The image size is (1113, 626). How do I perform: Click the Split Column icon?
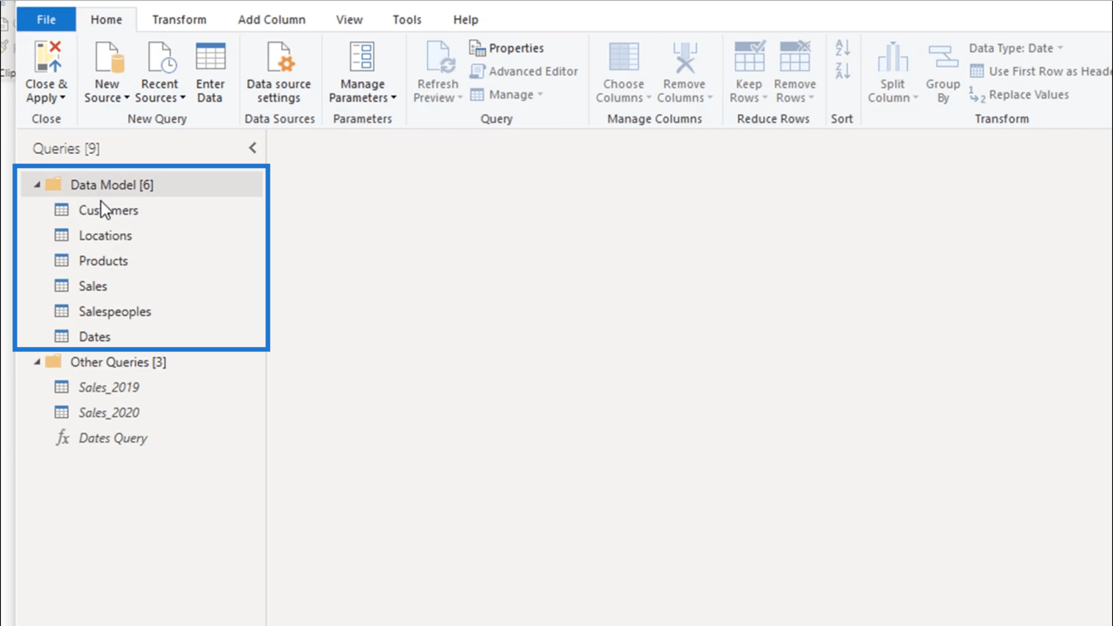coord(892,57)
